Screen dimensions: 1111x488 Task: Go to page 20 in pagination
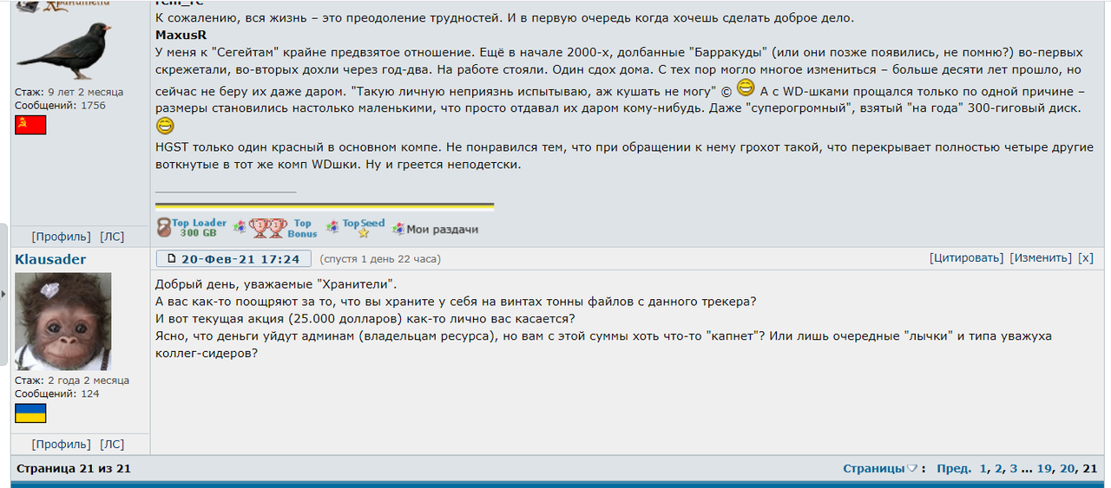1067,469
